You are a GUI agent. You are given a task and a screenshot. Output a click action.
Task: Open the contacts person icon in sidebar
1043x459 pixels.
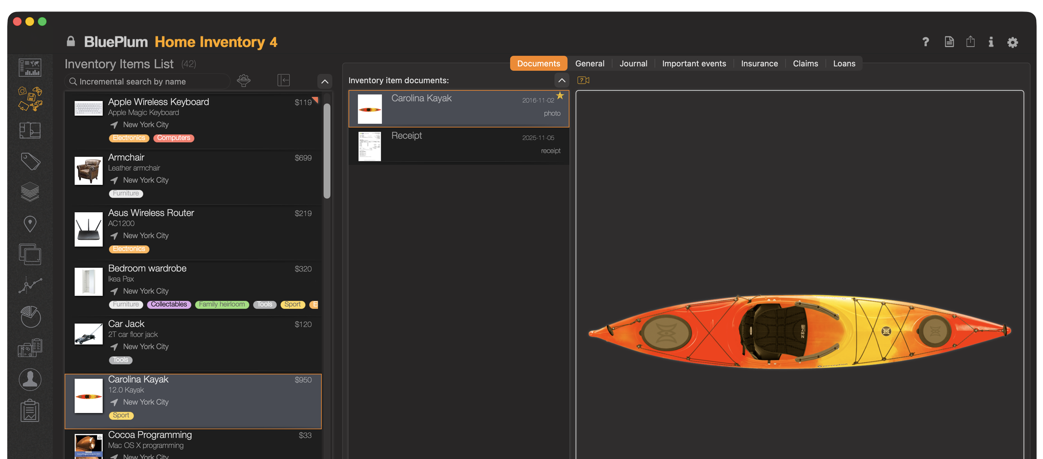pos(30,380)
